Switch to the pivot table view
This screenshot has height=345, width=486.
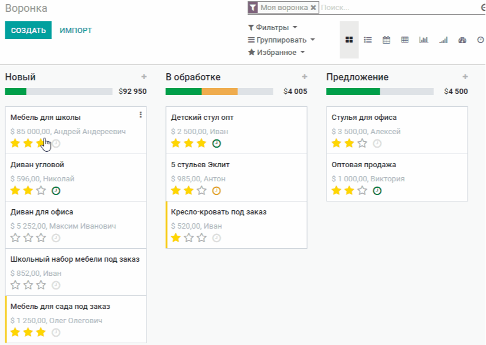405,40
